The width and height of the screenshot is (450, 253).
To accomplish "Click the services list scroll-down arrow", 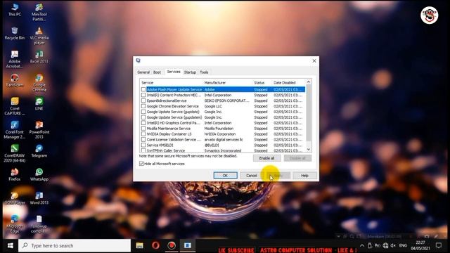I will click(309, 149).
